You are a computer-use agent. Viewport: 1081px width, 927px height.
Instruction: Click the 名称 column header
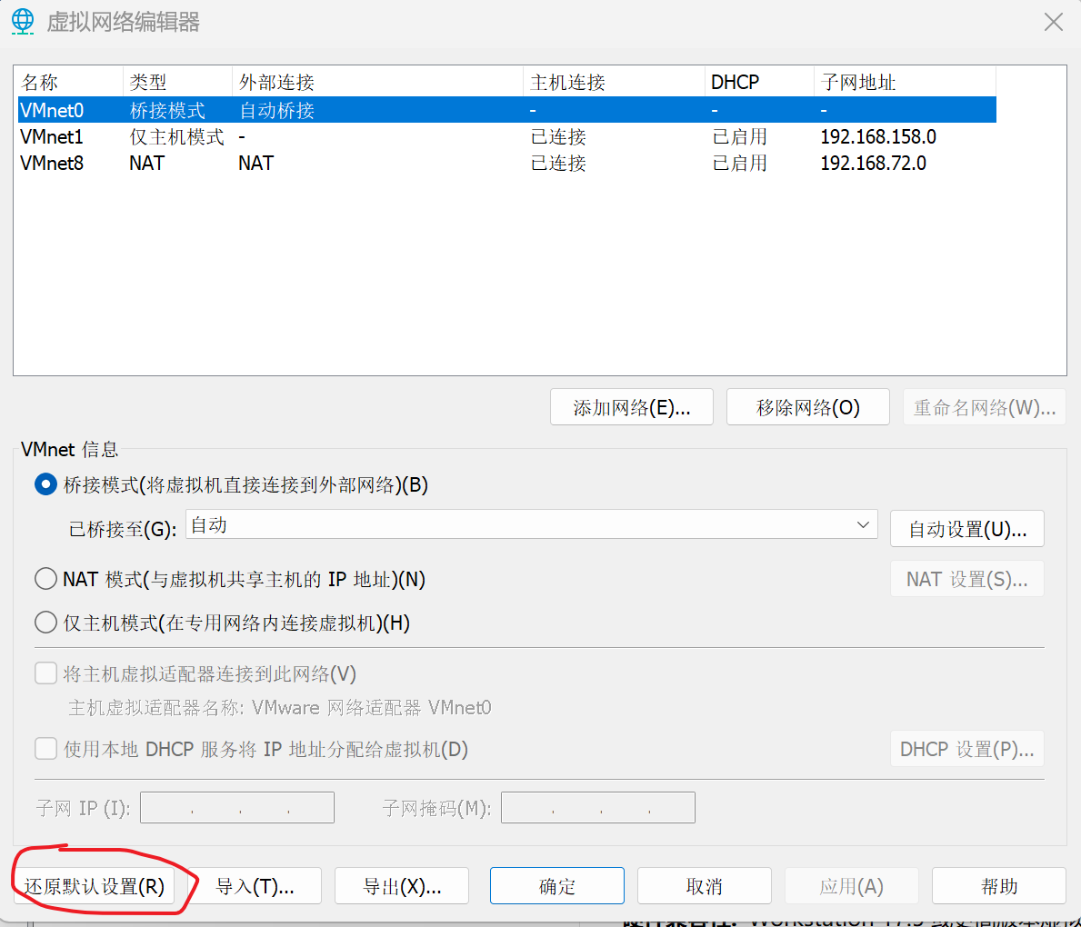click(69, 82)
